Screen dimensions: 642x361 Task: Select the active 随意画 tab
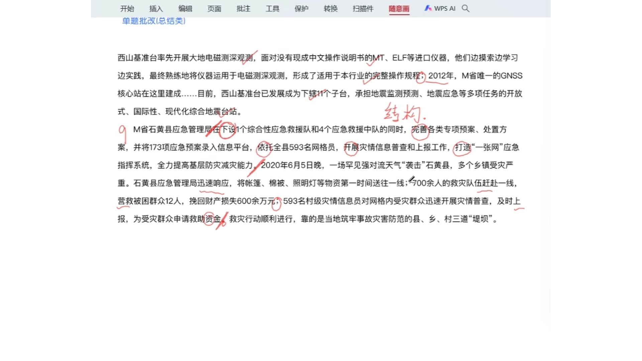coord(399,9)
